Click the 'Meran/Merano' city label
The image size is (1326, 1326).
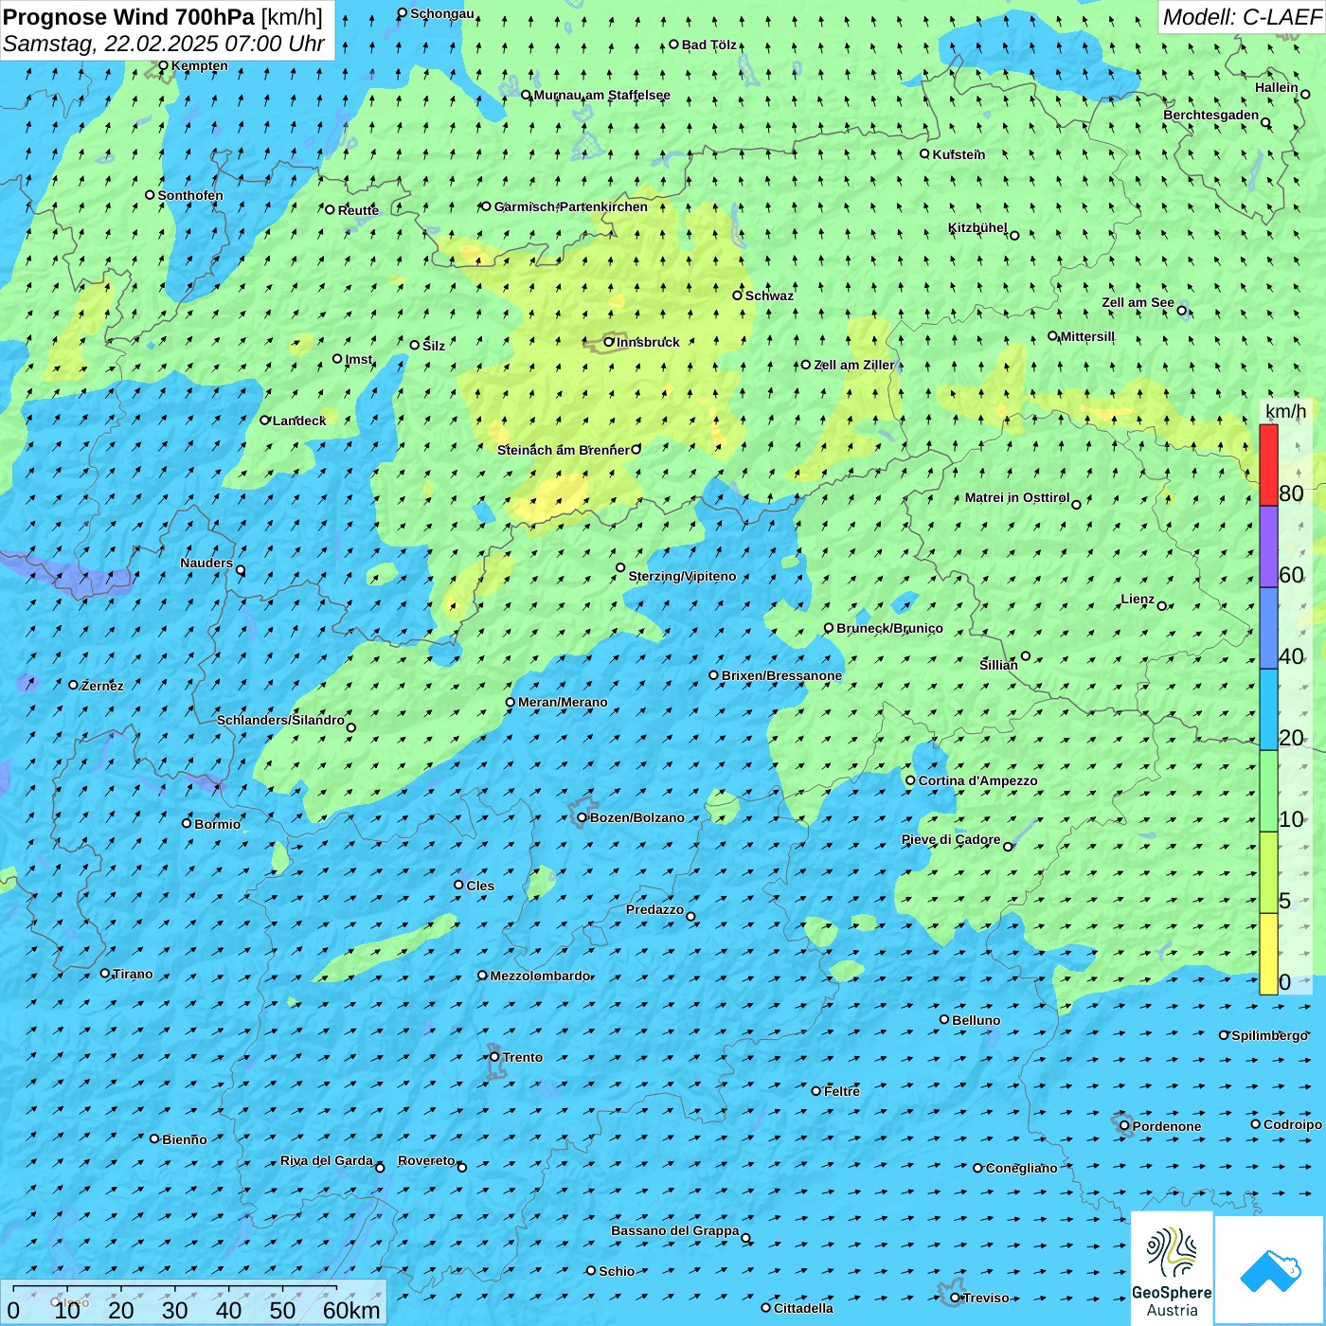[563, 703]
